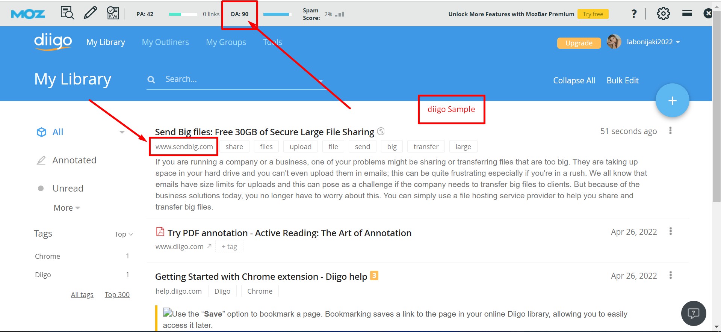Open the chat help widget
The image size is (721, 332).
pos(694,313)
